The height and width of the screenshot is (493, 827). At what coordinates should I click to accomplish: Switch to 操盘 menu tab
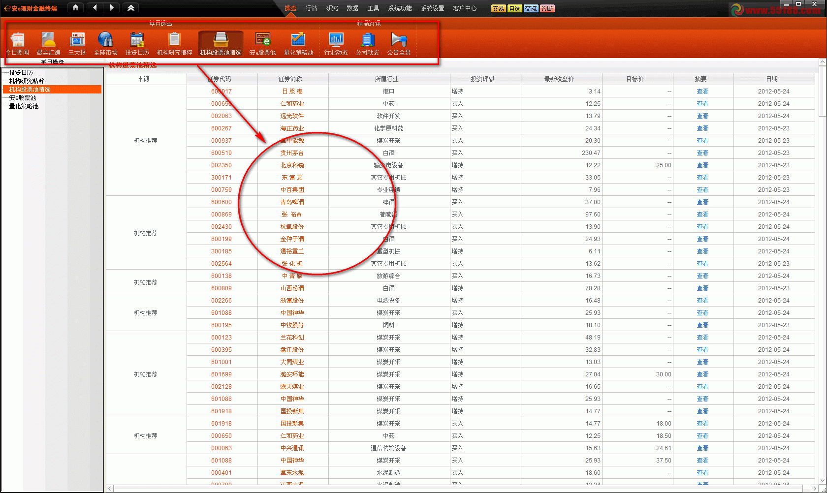(x=290, y=8)
